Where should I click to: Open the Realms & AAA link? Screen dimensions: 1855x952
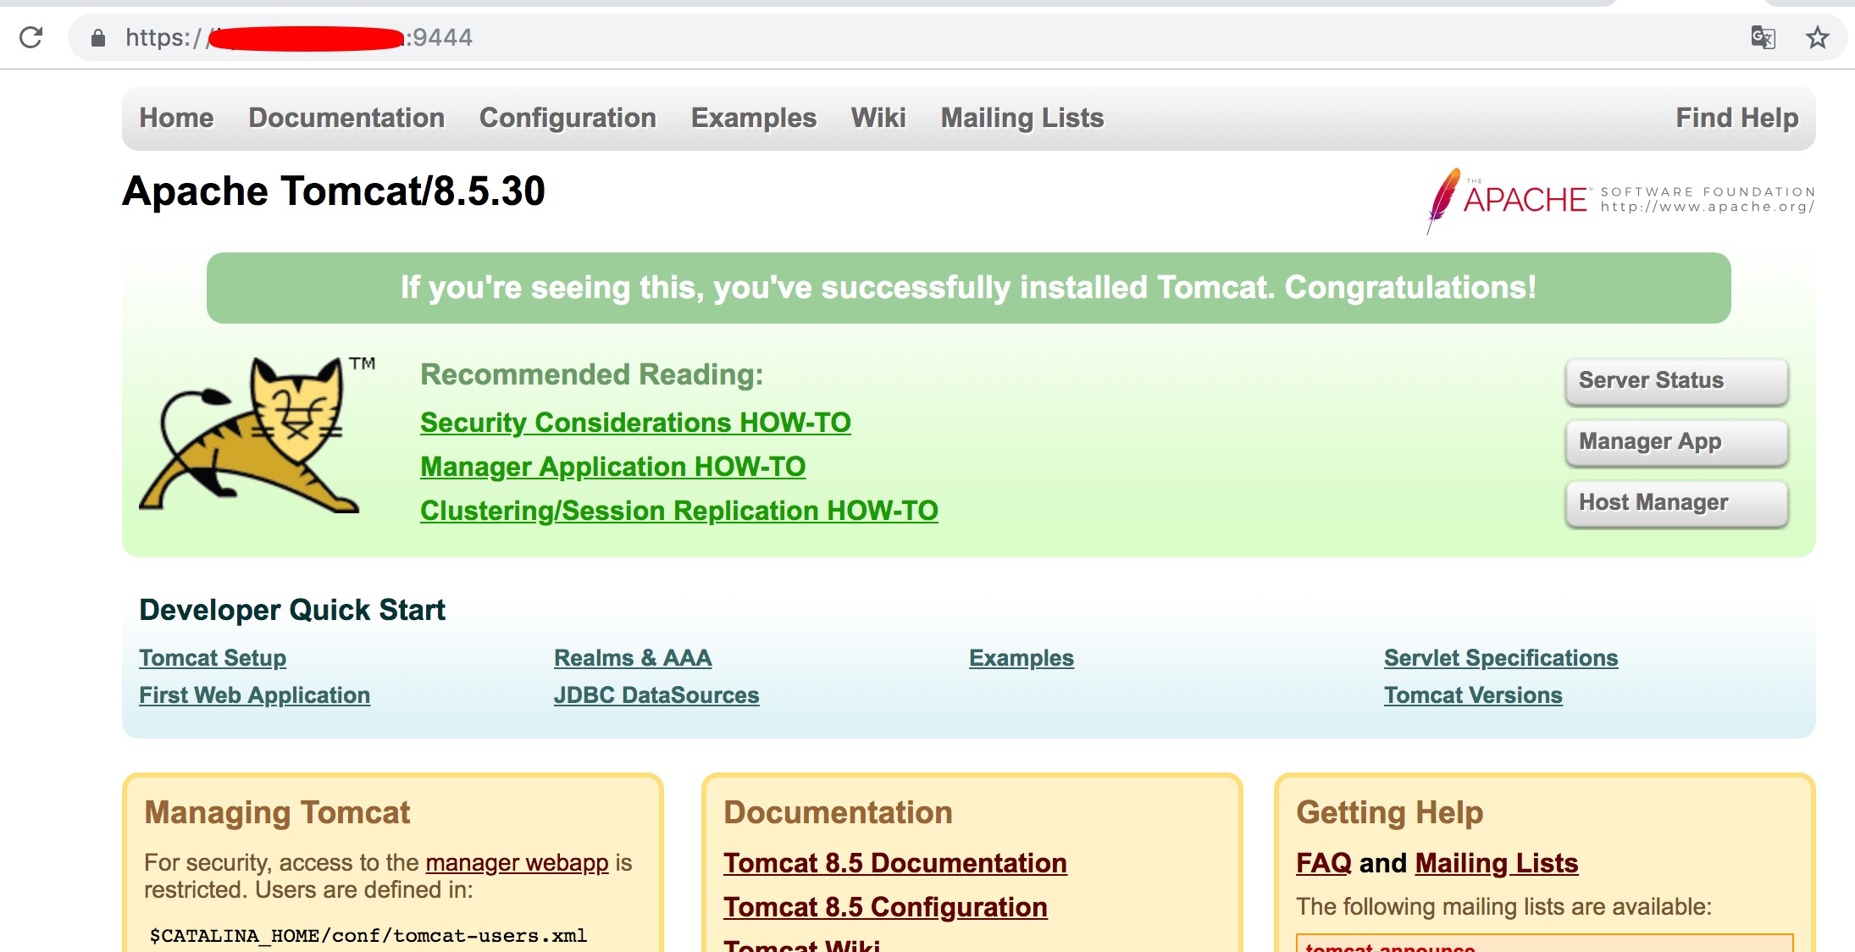click(633, 658)
